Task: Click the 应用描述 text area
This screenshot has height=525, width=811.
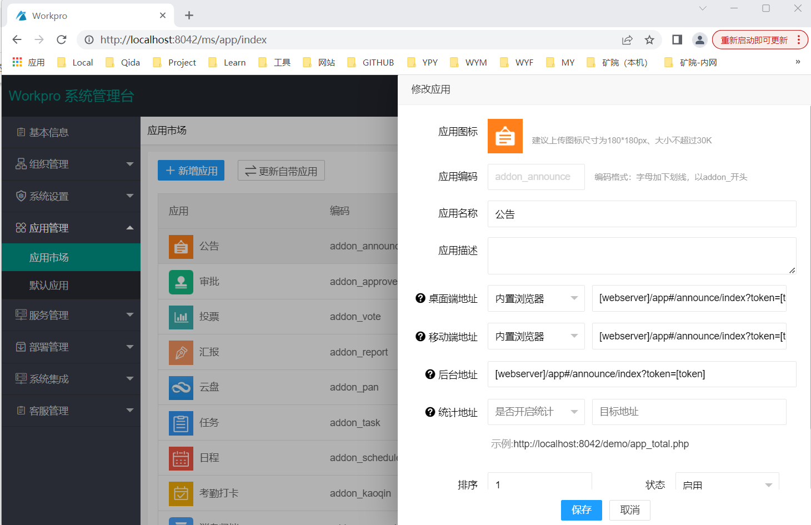Action: point(642,256)
